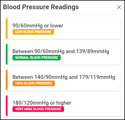Click the "90/60mmHg or lower" text
The image size is (125, 120).
[38, 26]
